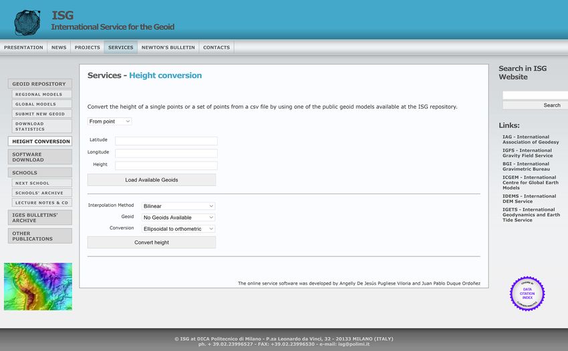Expand the Interpolation Method Bilinear dropdown
This screenshot has height=351, width=568.
[x=178, y=206]
